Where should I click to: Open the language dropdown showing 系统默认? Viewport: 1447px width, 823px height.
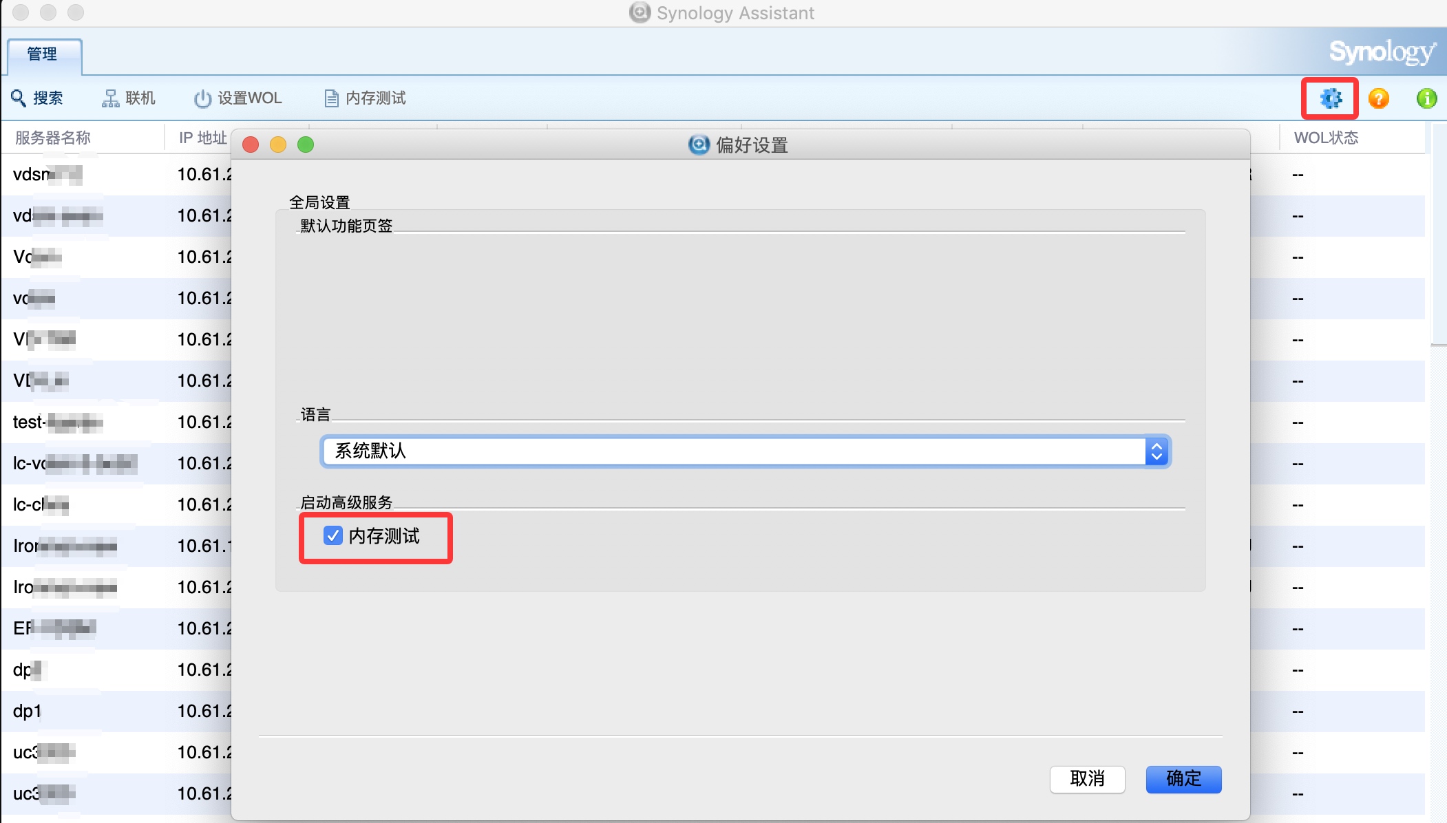point(745,451)
